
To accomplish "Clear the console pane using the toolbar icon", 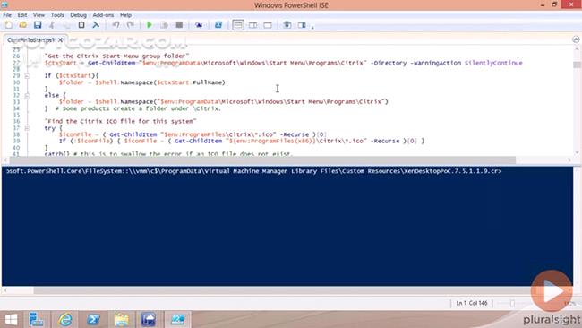I will [x=96, y=25].
